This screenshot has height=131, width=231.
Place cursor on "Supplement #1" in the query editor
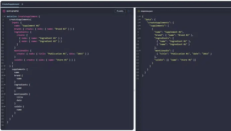(x=31, y=26)
